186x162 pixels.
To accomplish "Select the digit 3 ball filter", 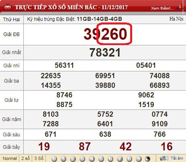I will (x=82, y=159).
